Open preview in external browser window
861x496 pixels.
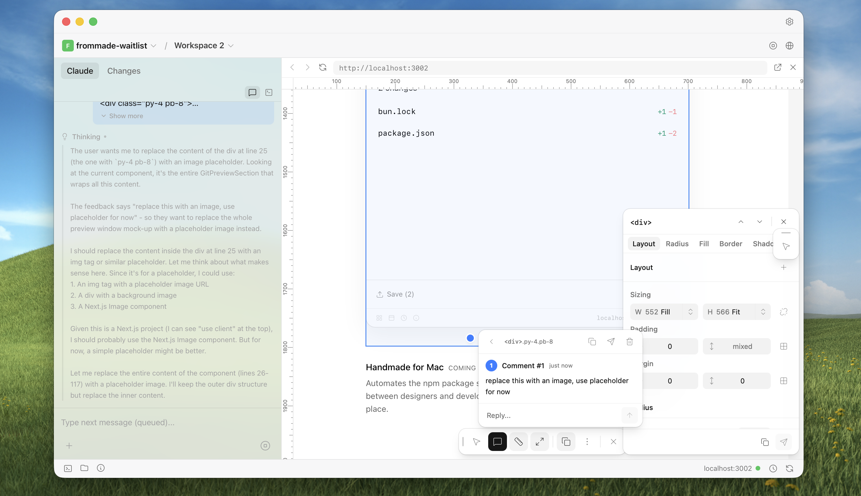[778, 68]
